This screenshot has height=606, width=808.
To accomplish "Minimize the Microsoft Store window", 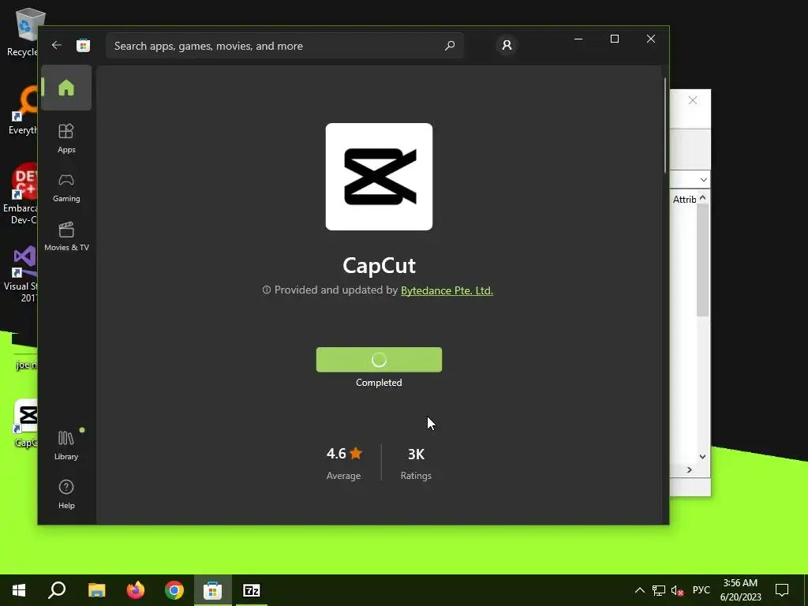I will (x=578, y=39).
